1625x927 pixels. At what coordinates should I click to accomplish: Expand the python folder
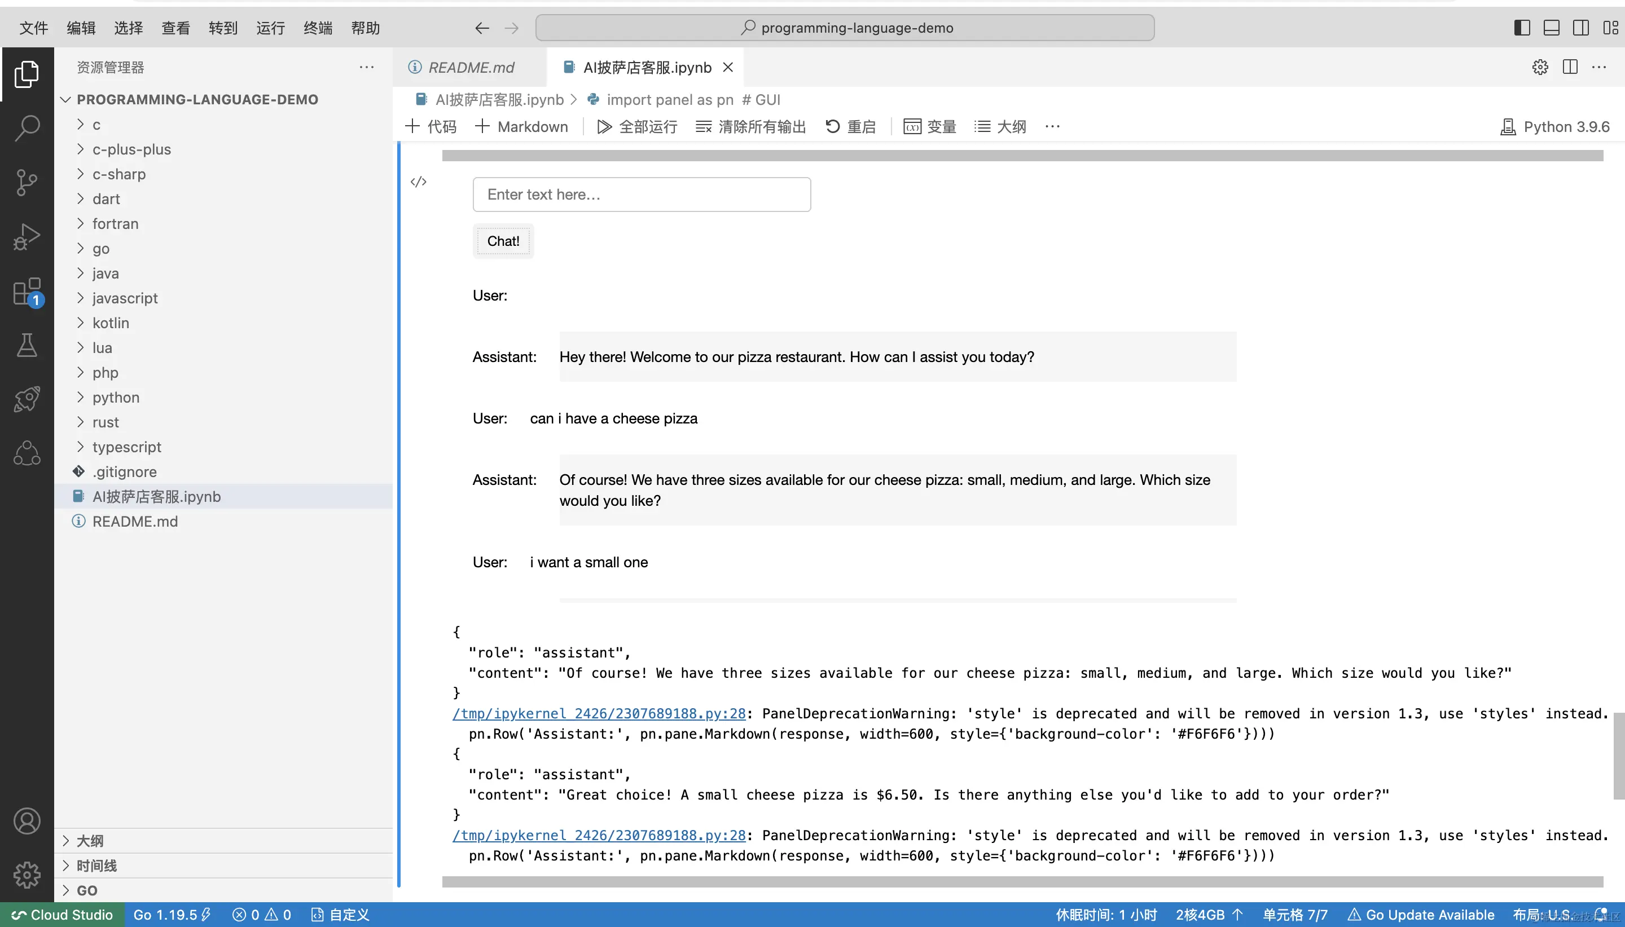115,398
